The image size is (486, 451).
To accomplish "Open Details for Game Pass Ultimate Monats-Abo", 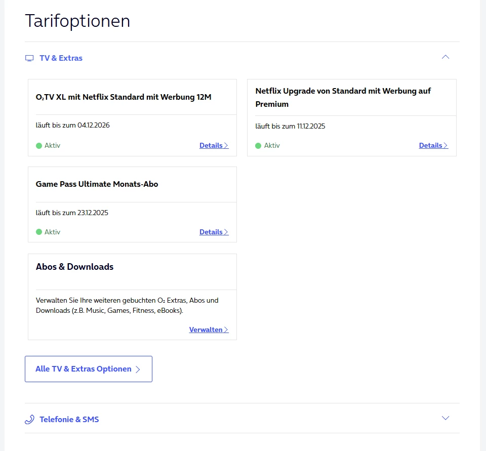I will 214,232.
